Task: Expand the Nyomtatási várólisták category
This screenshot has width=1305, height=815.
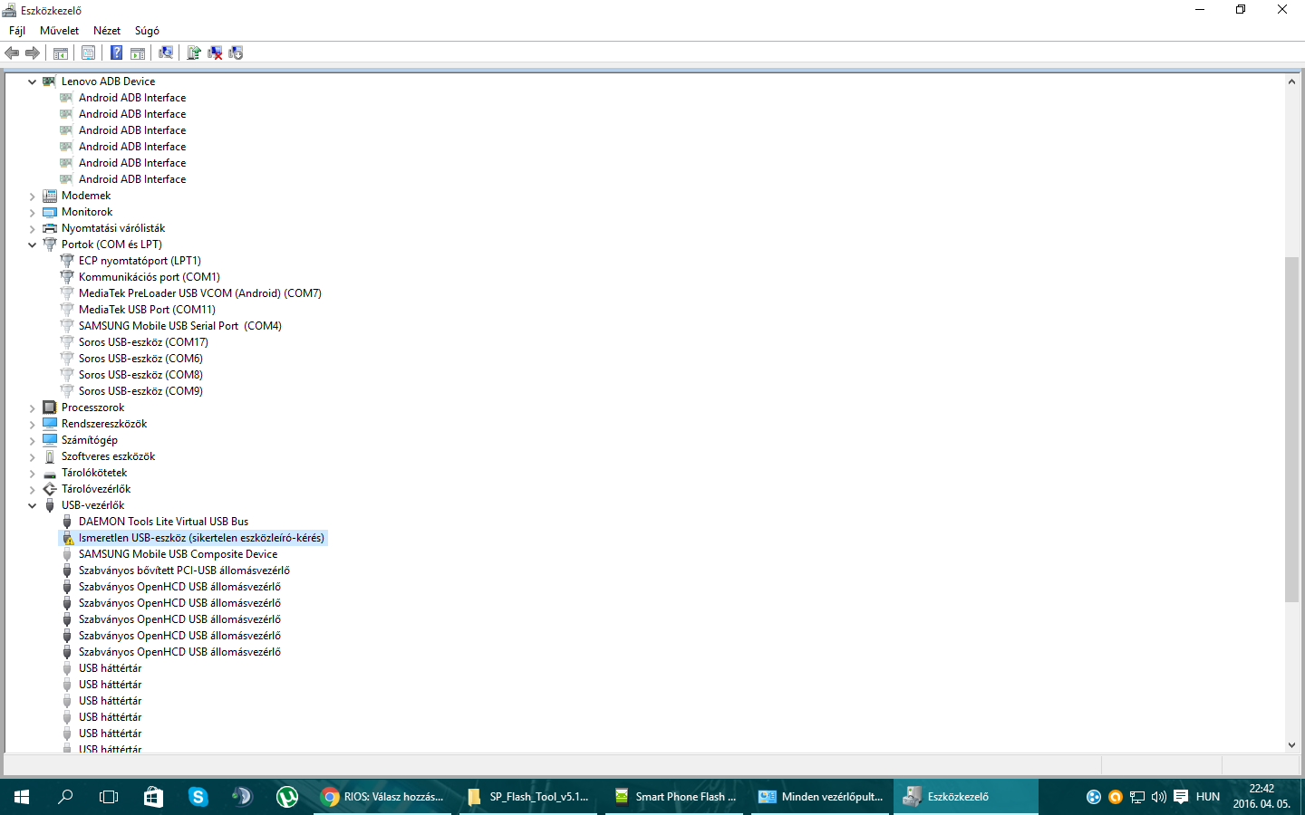Action: (x=33, y=228)
